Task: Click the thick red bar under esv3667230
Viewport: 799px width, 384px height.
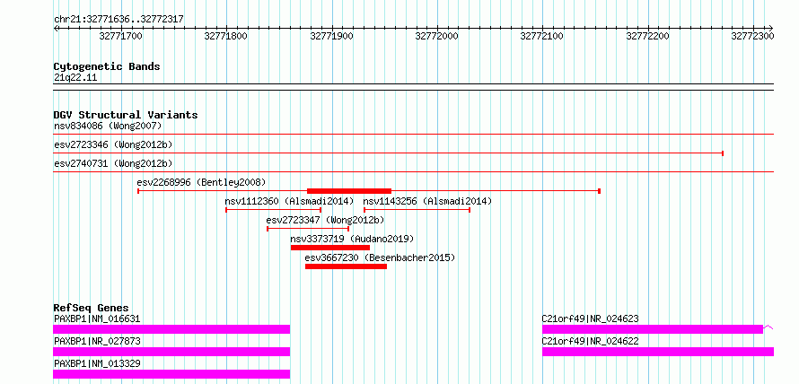Action: pos(346,266)
